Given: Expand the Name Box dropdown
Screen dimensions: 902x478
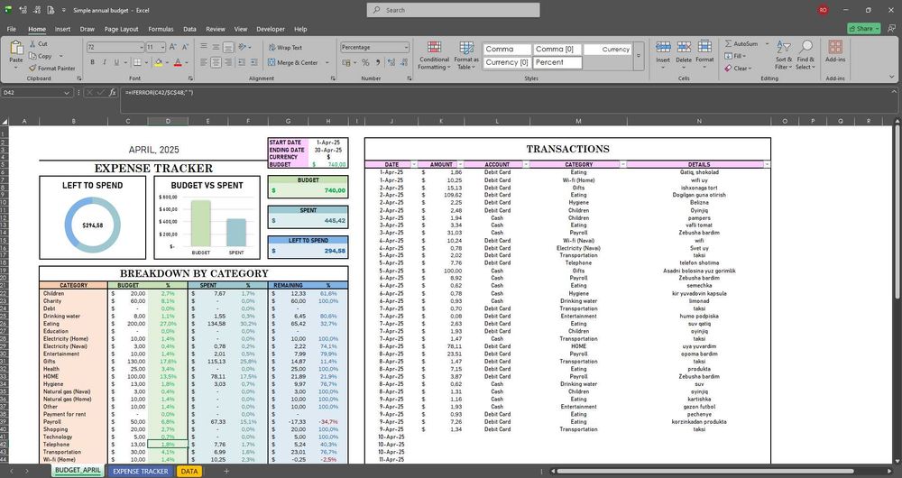Looking at the screenshot, I should click(x=68, y=92).
